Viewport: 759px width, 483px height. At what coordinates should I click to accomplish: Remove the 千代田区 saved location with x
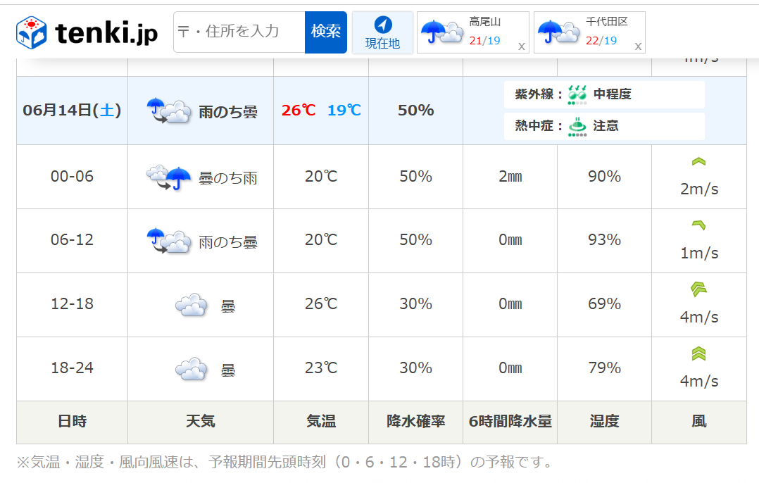638,46
